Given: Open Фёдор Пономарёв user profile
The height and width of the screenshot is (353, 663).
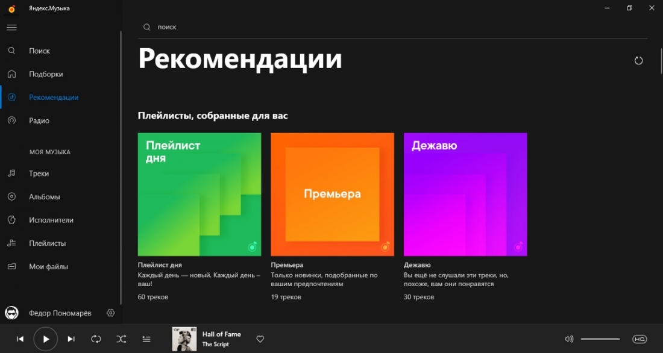Looking at the screenshot, I should coord(60,313).
